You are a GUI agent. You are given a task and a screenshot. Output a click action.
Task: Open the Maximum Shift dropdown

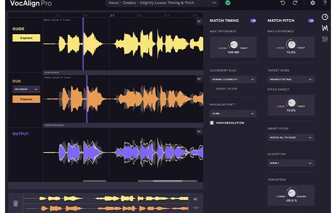[x=233, y=113]
